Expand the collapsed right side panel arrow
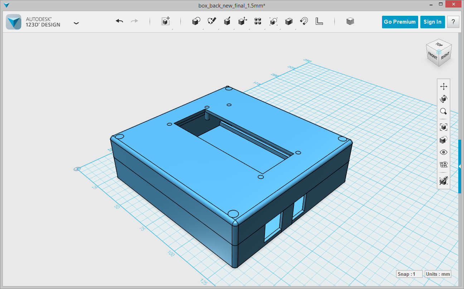The width and height of the screenshot is (464, 289). 460,166
